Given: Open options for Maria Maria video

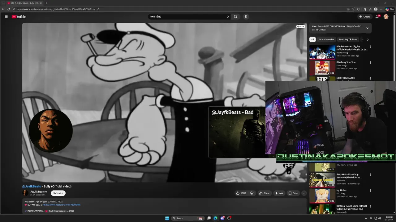Looking at the screenshot, I should [370, 206].
